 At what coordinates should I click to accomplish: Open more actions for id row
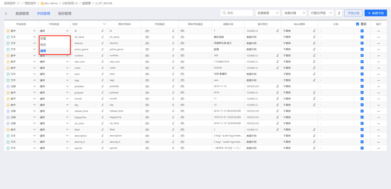point(379,31)
